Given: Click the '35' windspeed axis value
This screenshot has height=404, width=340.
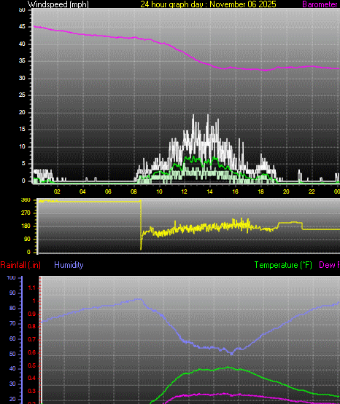Looking at the screenshot, I should click(x=22, y=61).
